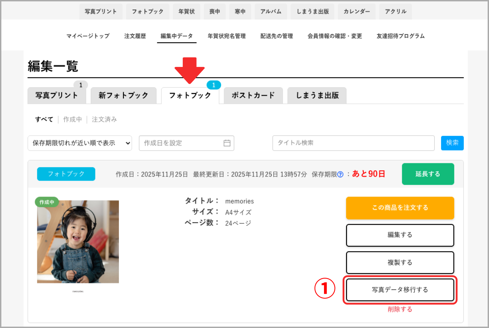Go to 注文履歴 in the page menu
The width and height of the screenshot is (489, 328).
tap(135, 36)
